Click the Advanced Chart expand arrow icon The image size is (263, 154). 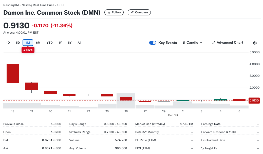tap(214, 43)
